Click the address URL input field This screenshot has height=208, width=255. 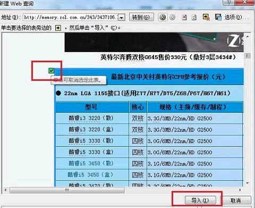pos(71,18)
